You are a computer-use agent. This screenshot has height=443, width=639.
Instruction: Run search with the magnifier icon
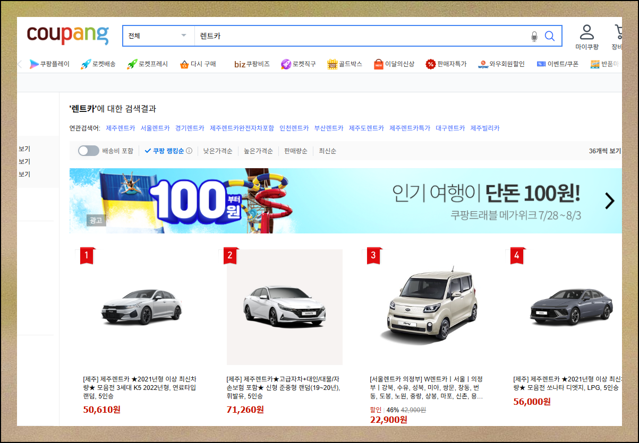550,36
